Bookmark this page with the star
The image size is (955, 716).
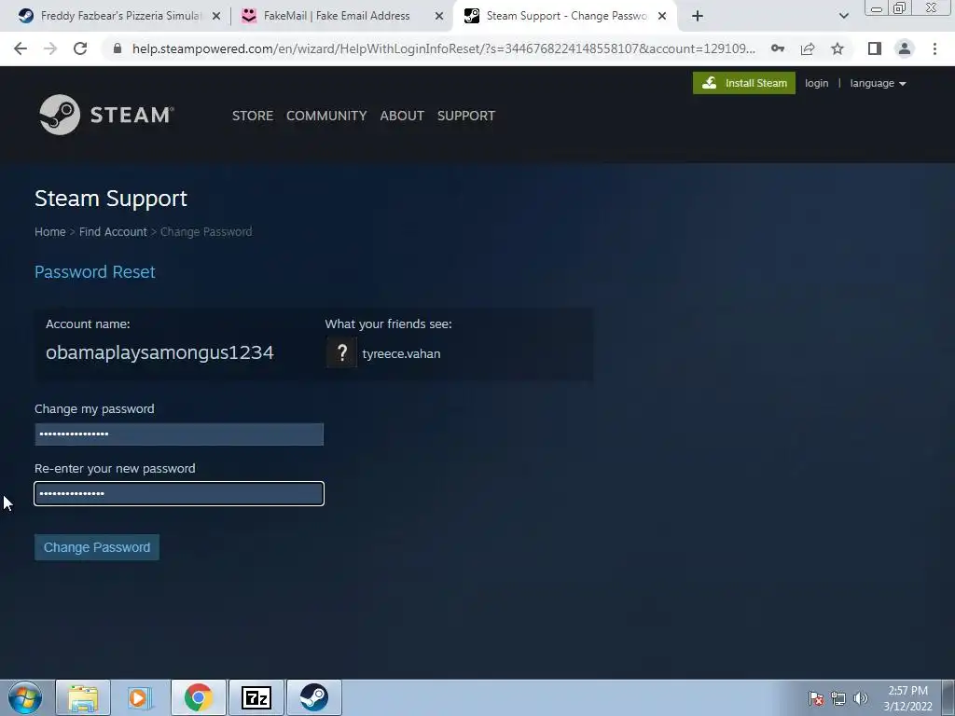click(837, 48)
